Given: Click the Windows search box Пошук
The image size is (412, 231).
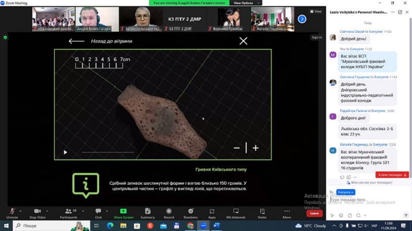Looking at the screenshot, I should [51, 225].
